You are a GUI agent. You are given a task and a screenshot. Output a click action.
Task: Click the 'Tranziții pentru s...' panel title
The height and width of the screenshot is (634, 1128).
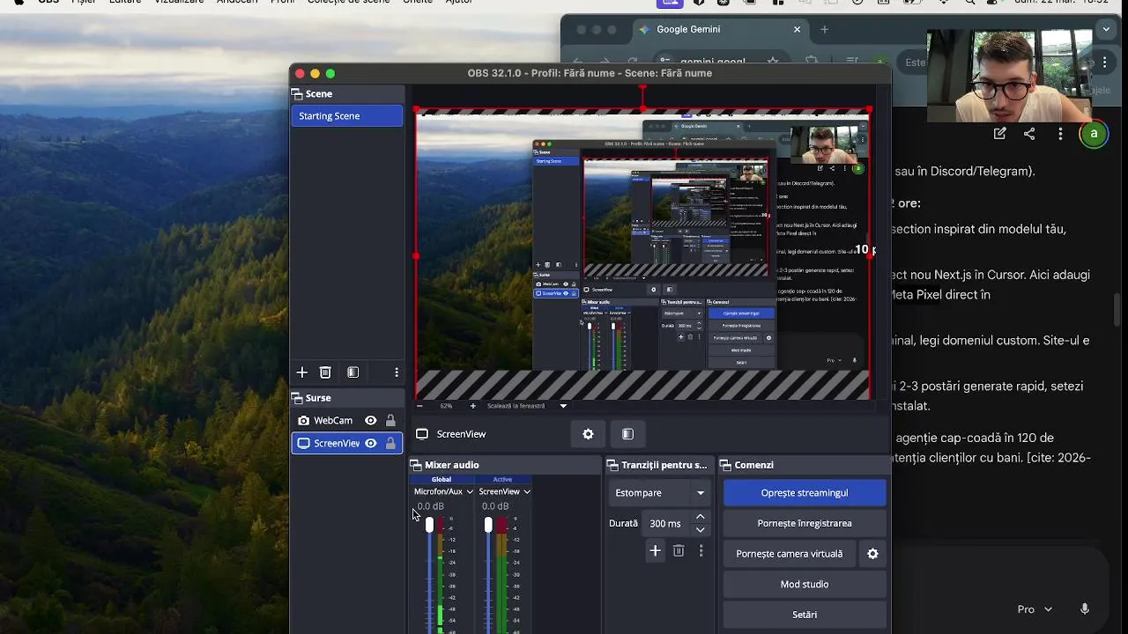tap(664, 465)
